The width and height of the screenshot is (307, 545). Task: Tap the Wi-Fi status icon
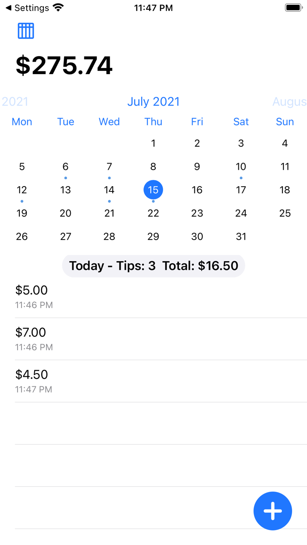pos(57,7)
